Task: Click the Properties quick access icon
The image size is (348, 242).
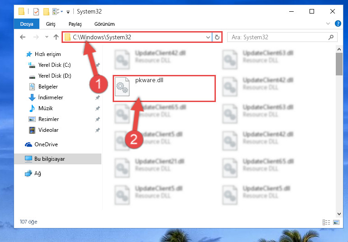Action: (x=36, y=11)
